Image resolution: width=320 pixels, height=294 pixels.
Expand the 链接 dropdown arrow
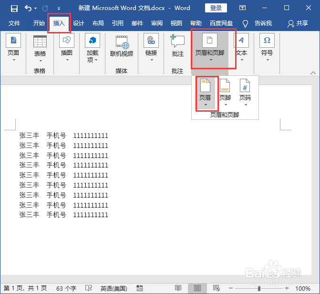[x=152, y=60]
